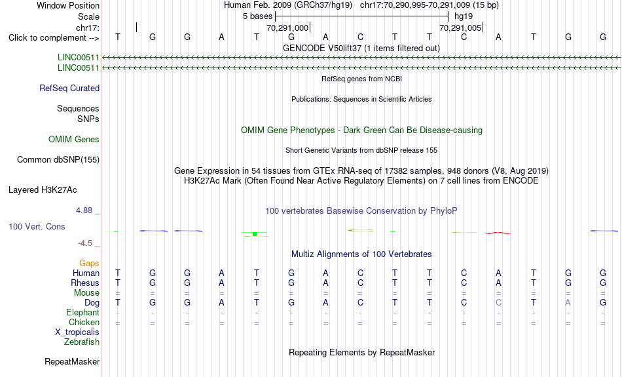Click the orange 'Gaps' label
The width and height of the screenshot is (622, 377).
pos(89,264)
